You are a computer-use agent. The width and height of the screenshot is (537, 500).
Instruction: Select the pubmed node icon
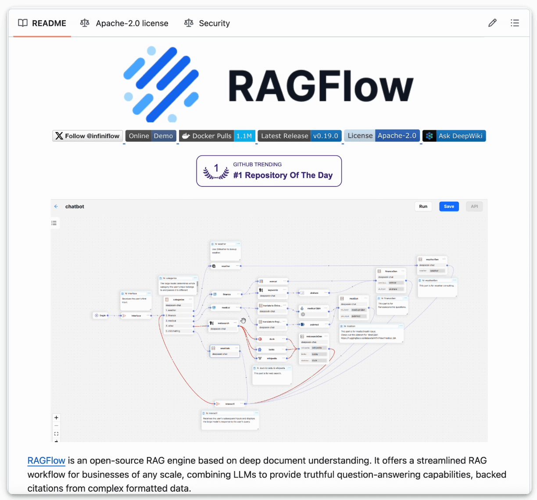click(x=302, y=325)
